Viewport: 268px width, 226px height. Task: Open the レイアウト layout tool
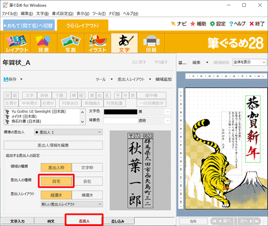point(17,43)
